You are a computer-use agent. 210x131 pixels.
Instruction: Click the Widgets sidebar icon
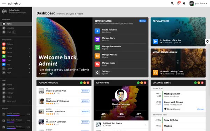click(4, 44)
